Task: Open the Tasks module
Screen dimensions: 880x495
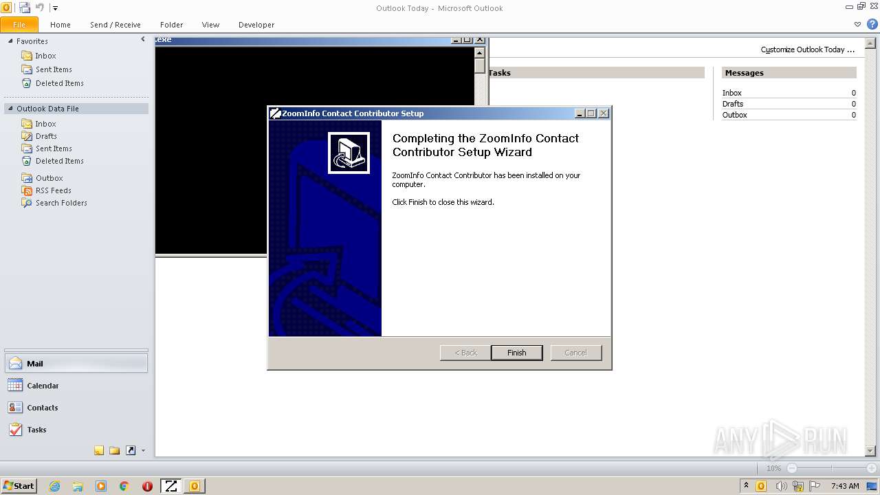Action: click(76, 430)
